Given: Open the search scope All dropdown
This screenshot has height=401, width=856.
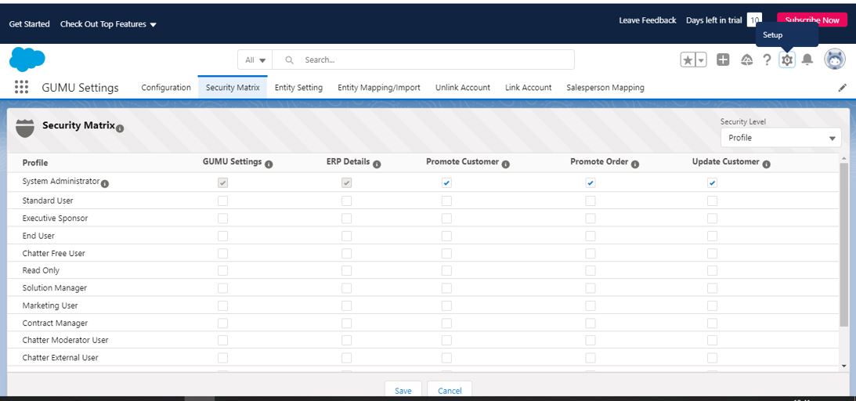Looking at the screenshot, I should pyautogui.click(x=255, y=60).
